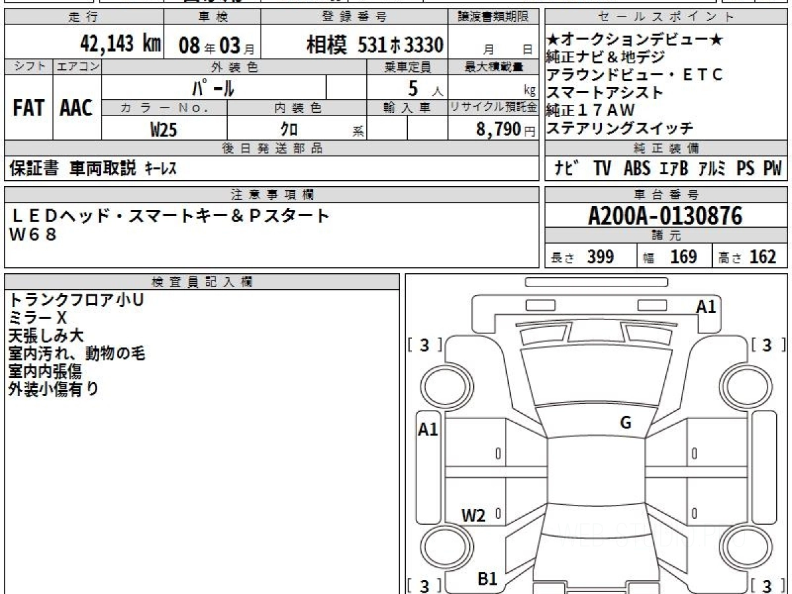Click the 天張しみ大 remark
Screen dimensions: 792x594
pyautogui.click(x=46, y=335)
